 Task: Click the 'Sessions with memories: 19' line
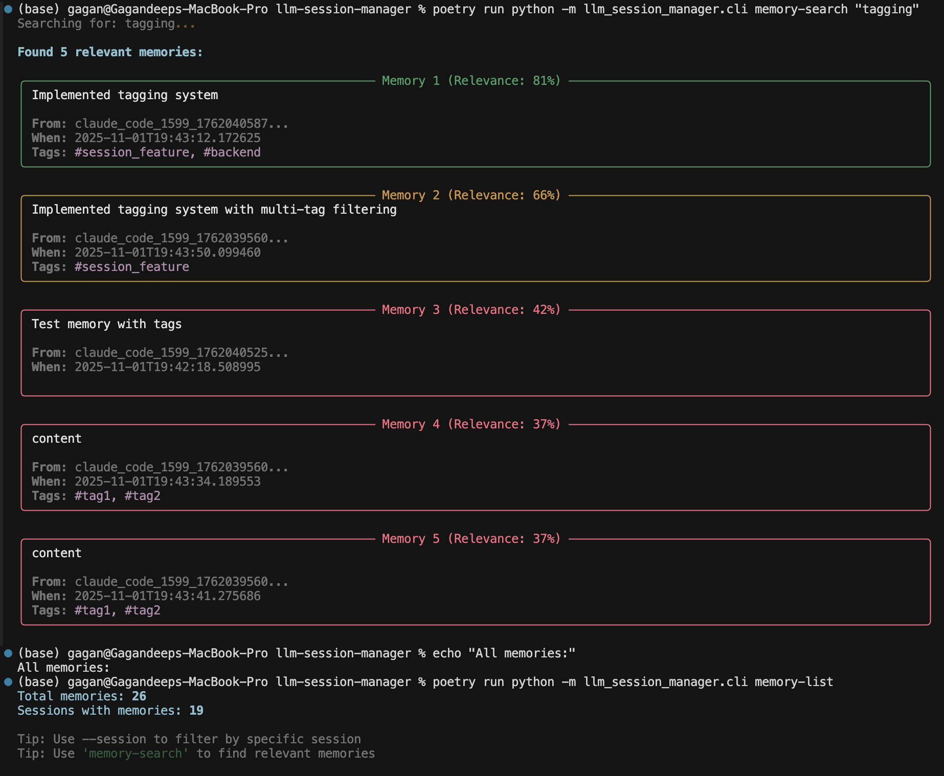point(110,711)
